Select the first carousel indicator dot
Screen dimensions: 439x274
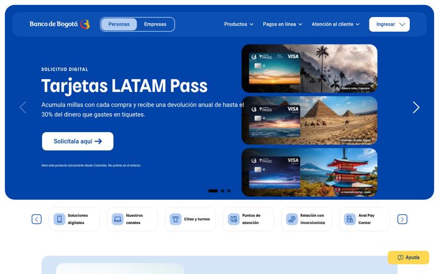pos(213,191)
